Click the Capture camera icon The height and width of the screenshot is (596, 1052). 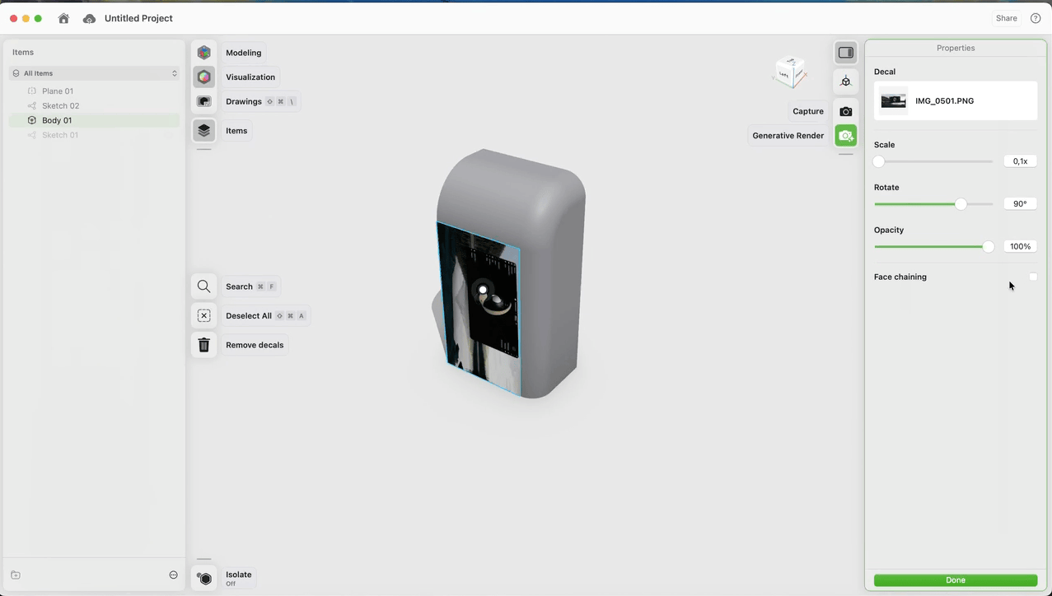point(846,111)
